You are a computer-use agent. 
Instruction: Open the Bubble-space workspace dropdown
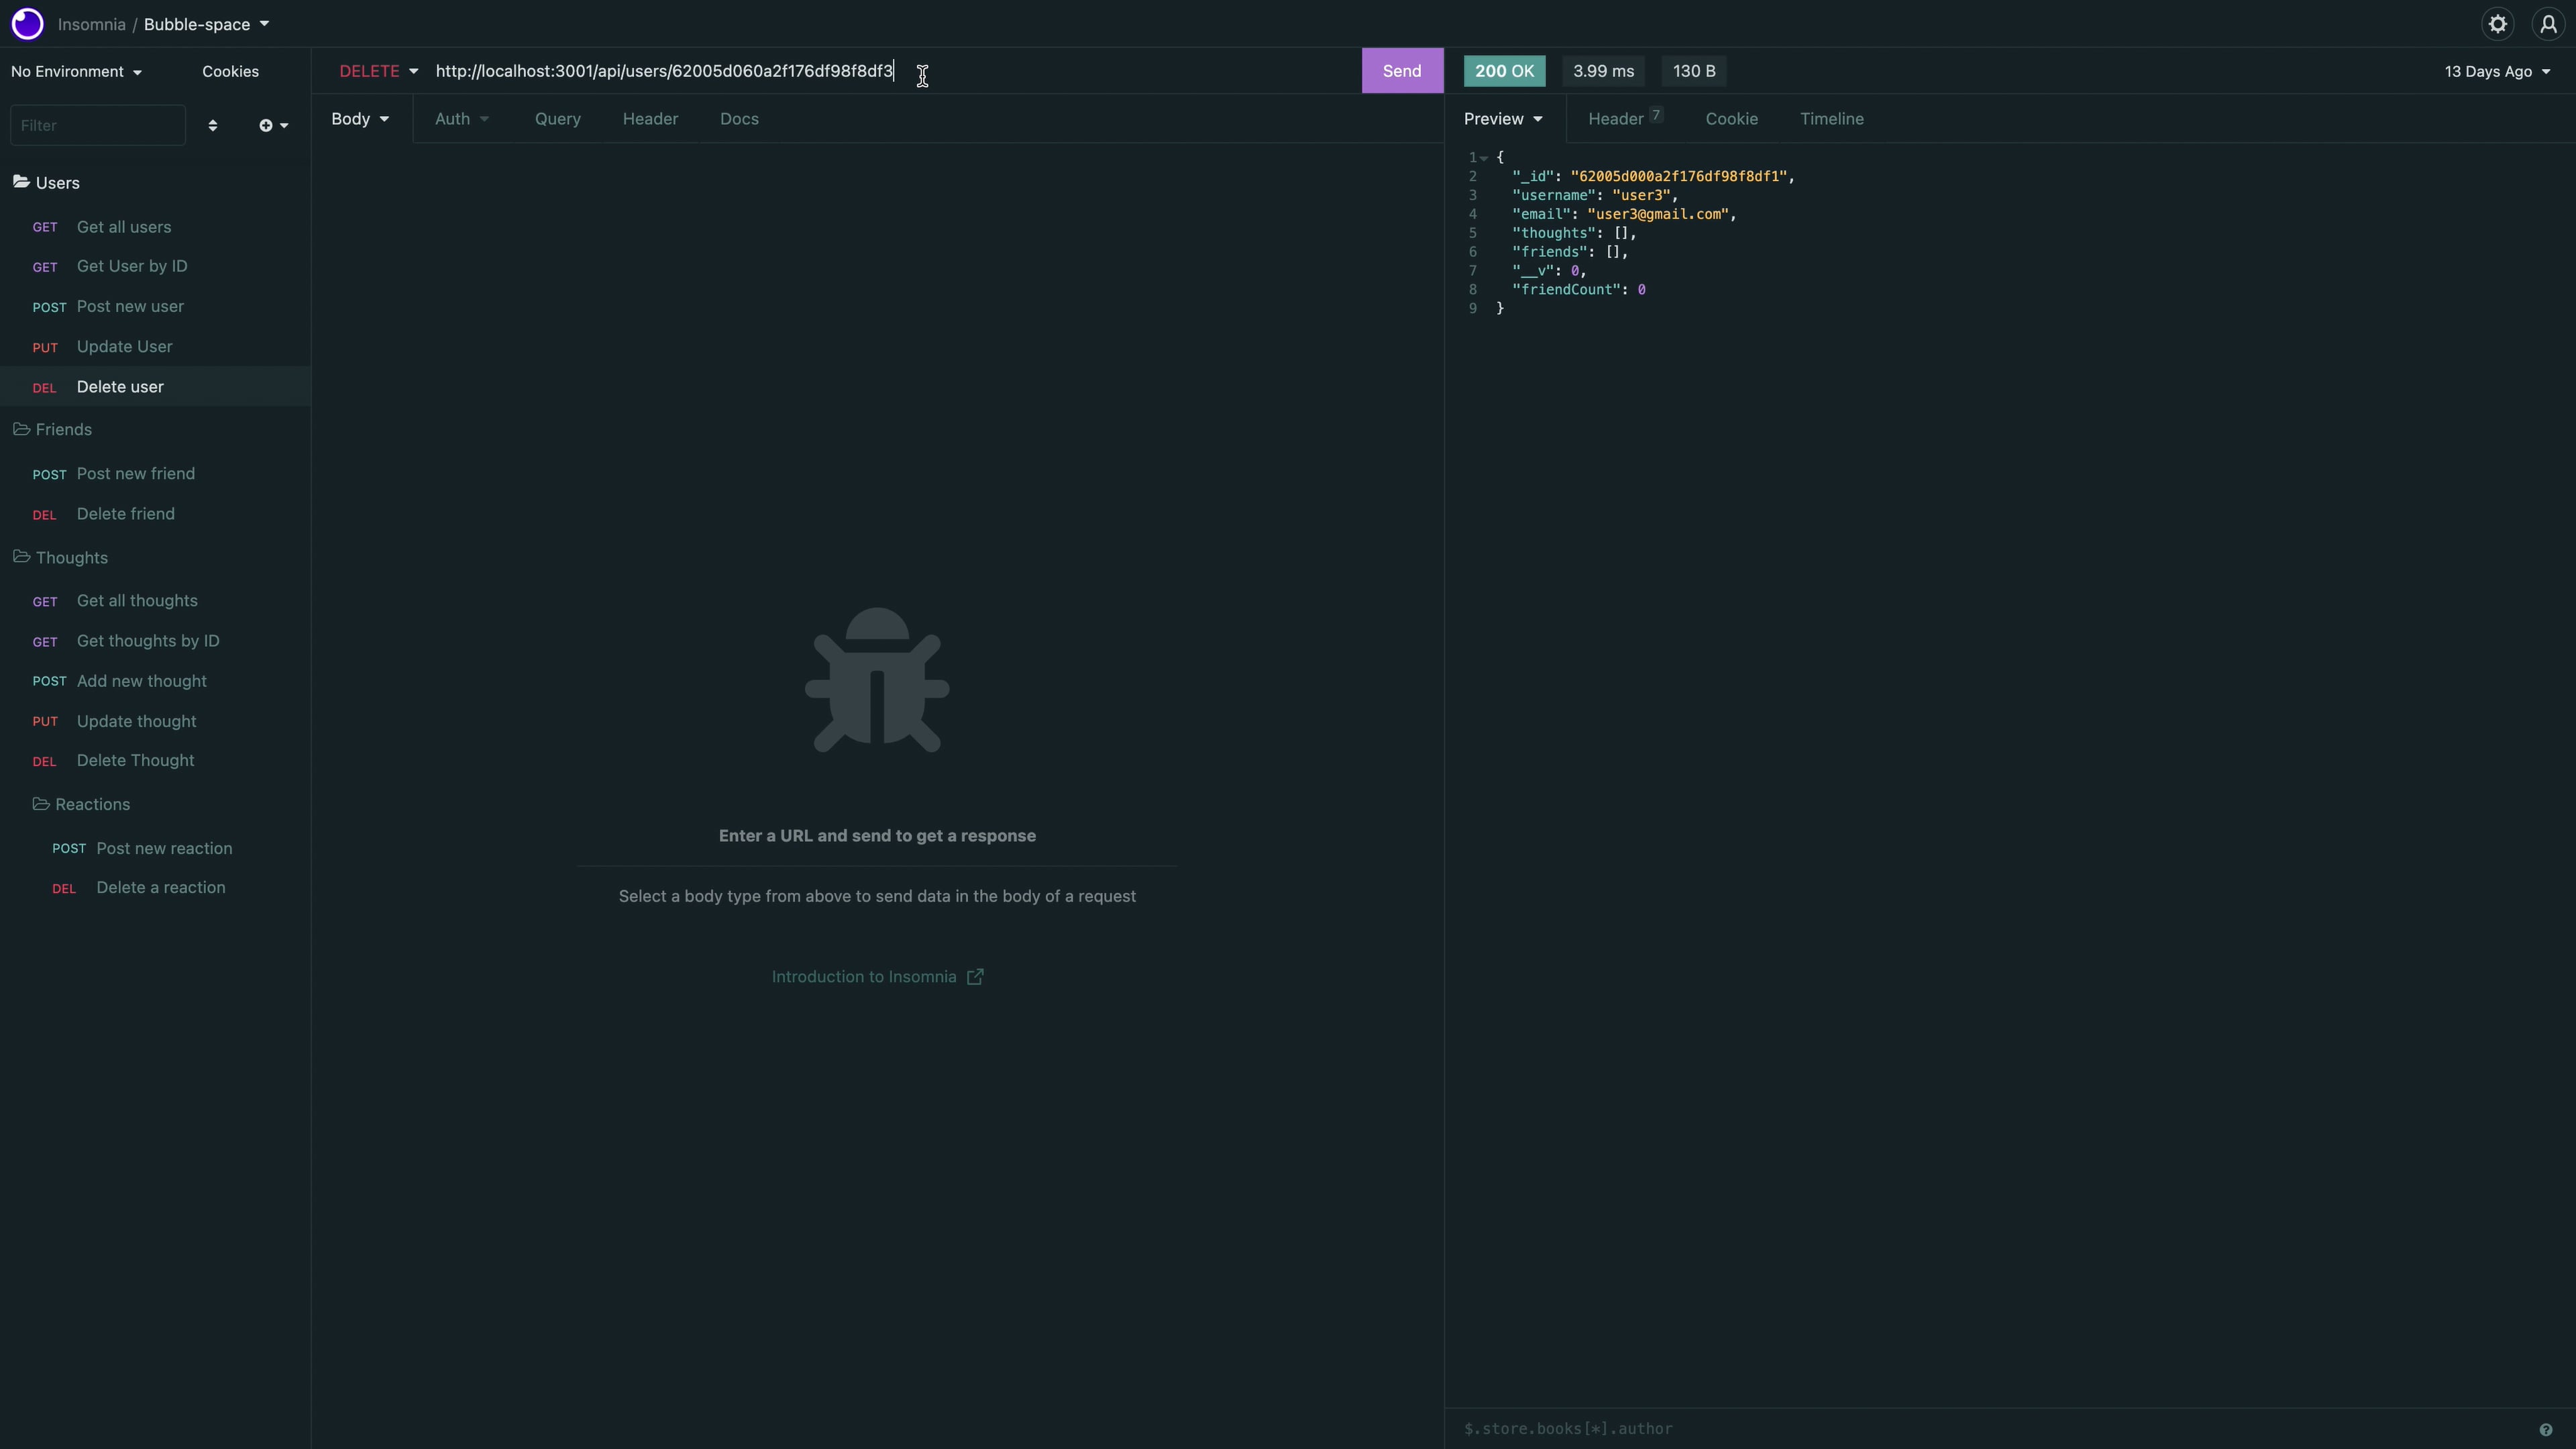click(x=207, y=24)
